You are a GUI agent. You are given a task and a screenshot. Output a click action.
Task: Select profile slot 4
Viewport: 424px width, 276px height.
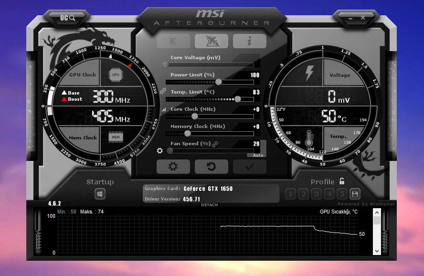[x=329, y=194]
